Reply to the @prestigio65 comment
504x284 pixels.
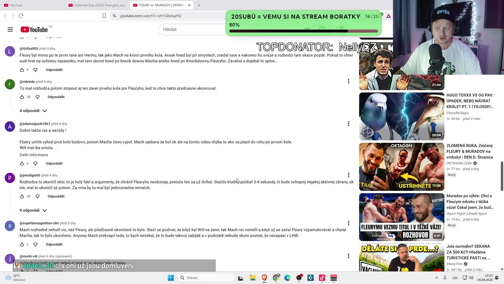pyautogui.click(x=56, y=196)
